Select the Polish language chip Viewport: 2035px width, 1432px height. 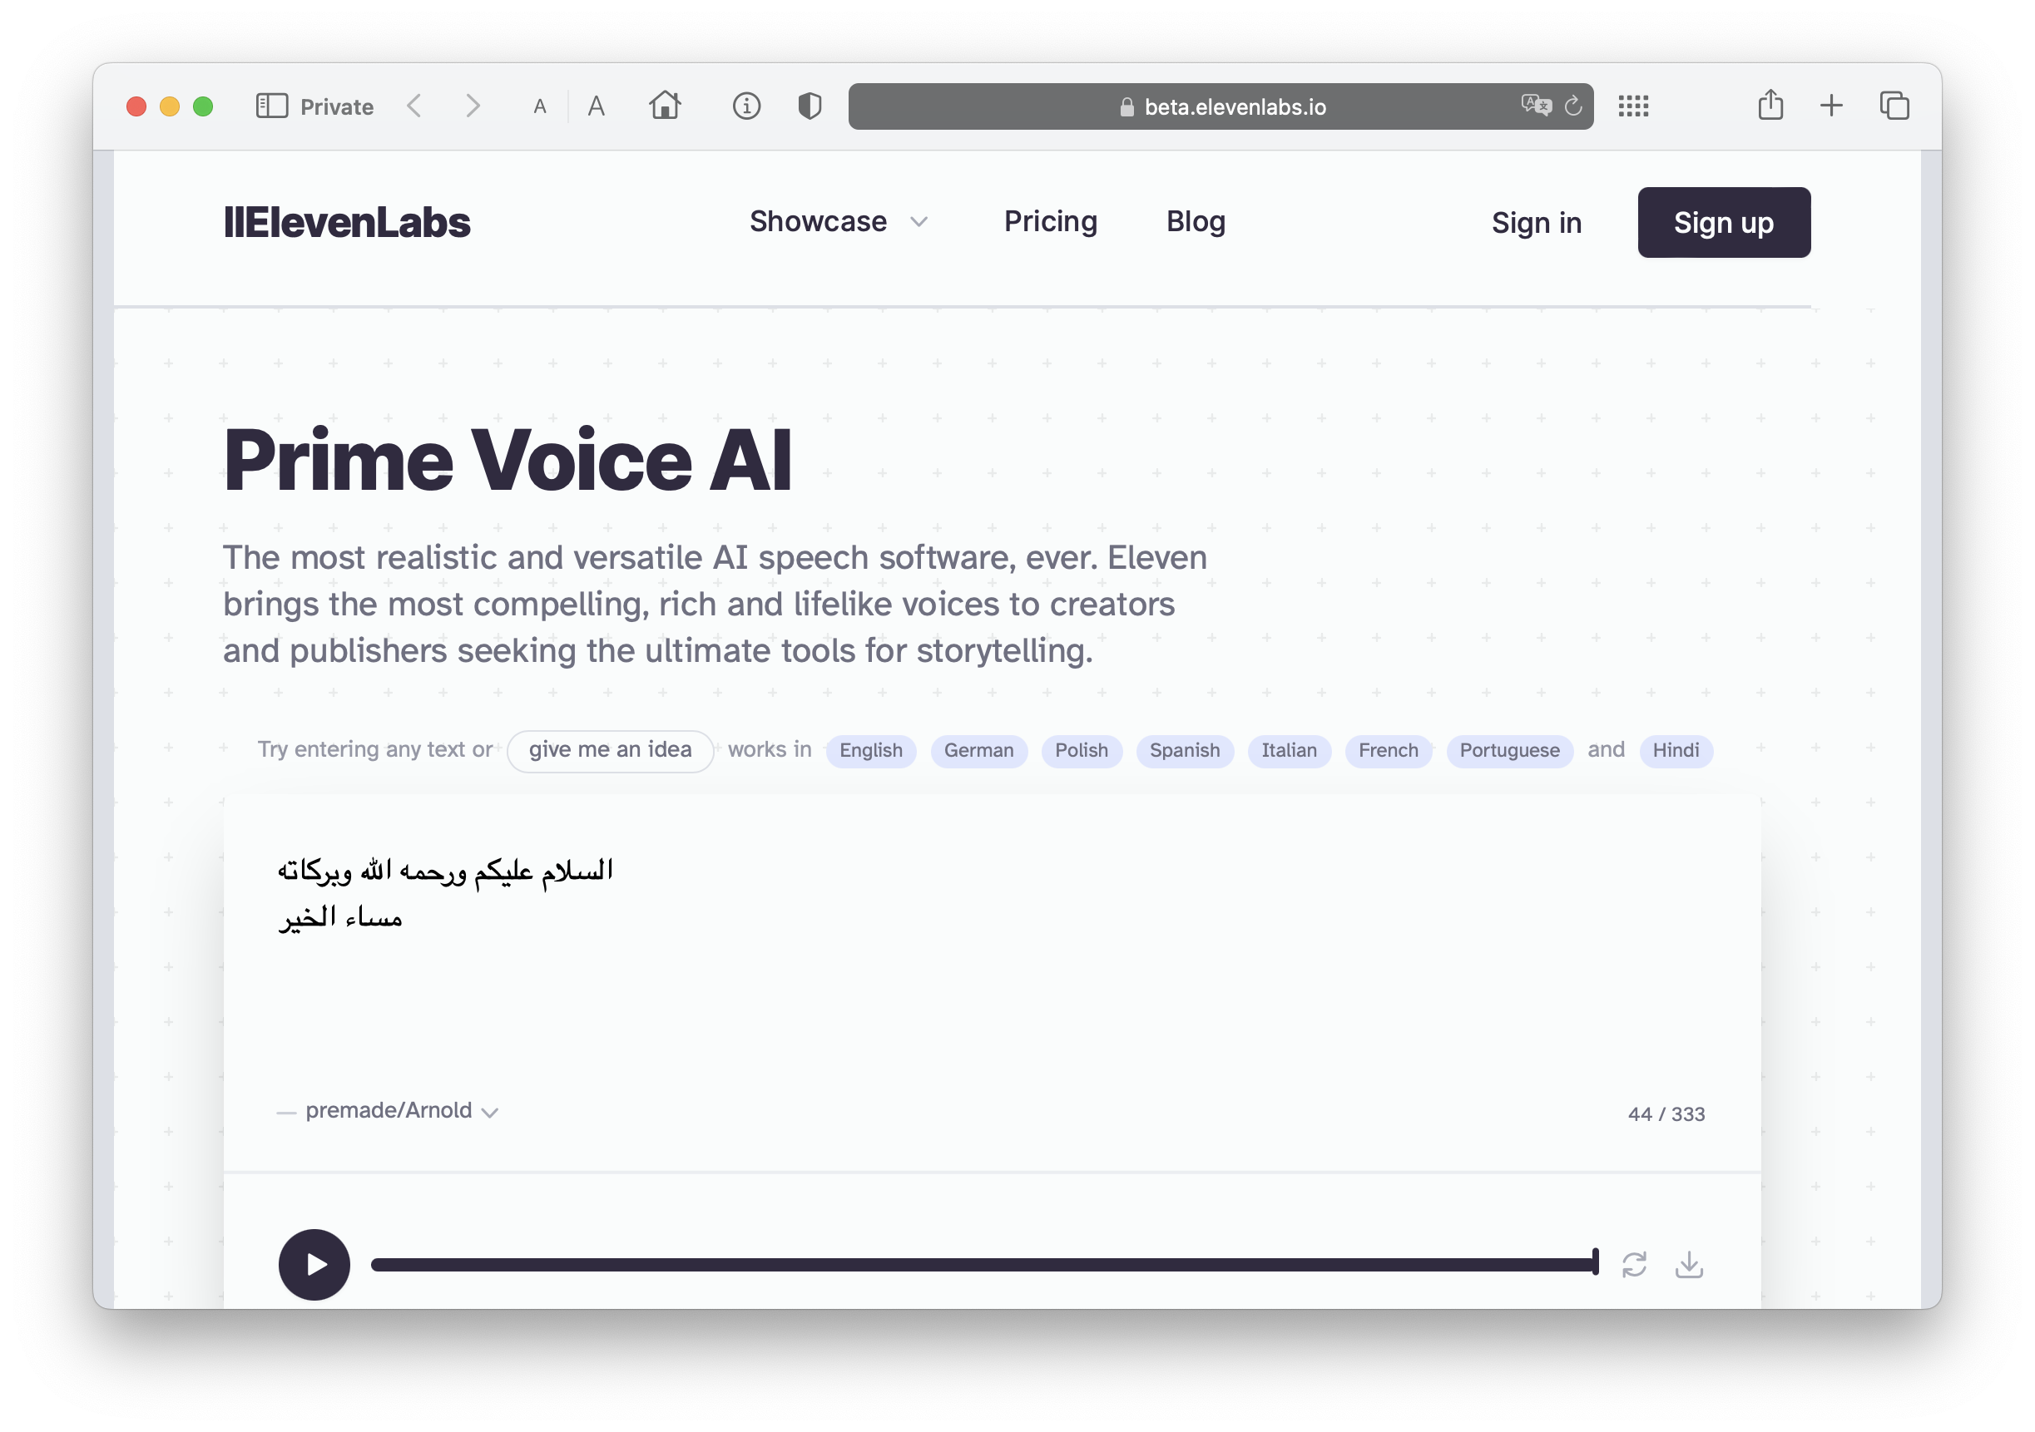click(x=1082, y=751)
